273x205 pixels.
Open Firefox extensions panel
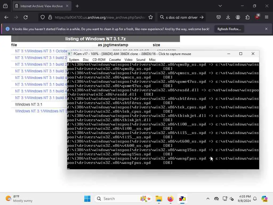pyautogui.click(x=247, y=17)
